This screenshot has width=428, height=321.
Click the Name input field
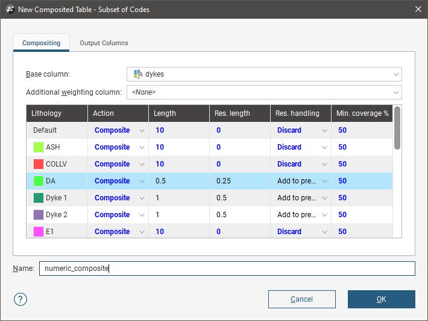pyautogui.click(x=227, y=269)
